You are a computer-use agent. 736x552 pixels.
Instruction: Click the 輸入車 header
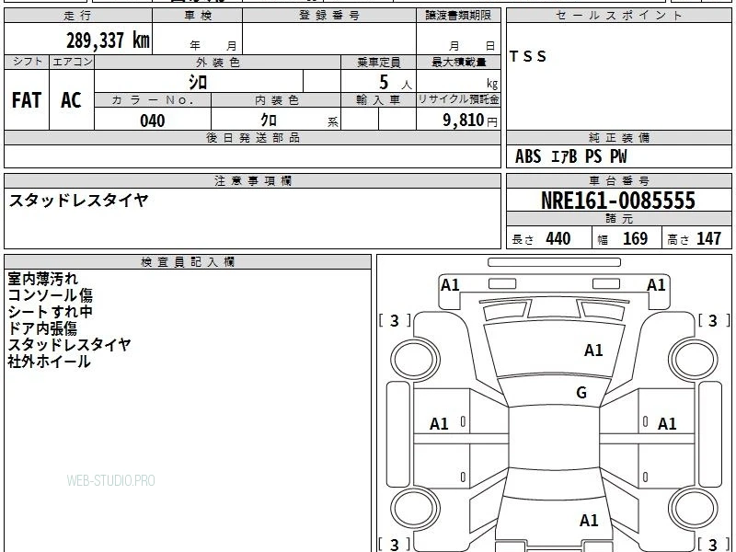378,100
